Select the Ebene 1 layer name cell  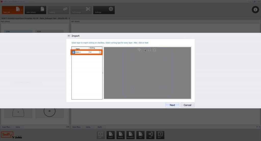(82, 52)
